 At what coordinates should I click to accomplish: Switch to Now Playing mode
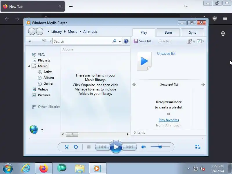198,147
